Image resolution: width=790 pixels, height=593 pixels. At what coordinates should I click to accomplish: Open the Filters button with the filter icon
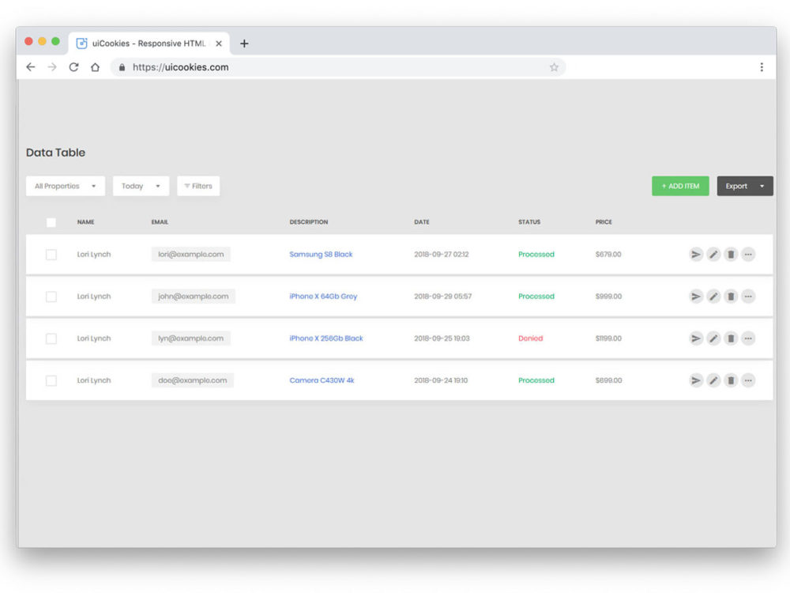pos(198,187)
